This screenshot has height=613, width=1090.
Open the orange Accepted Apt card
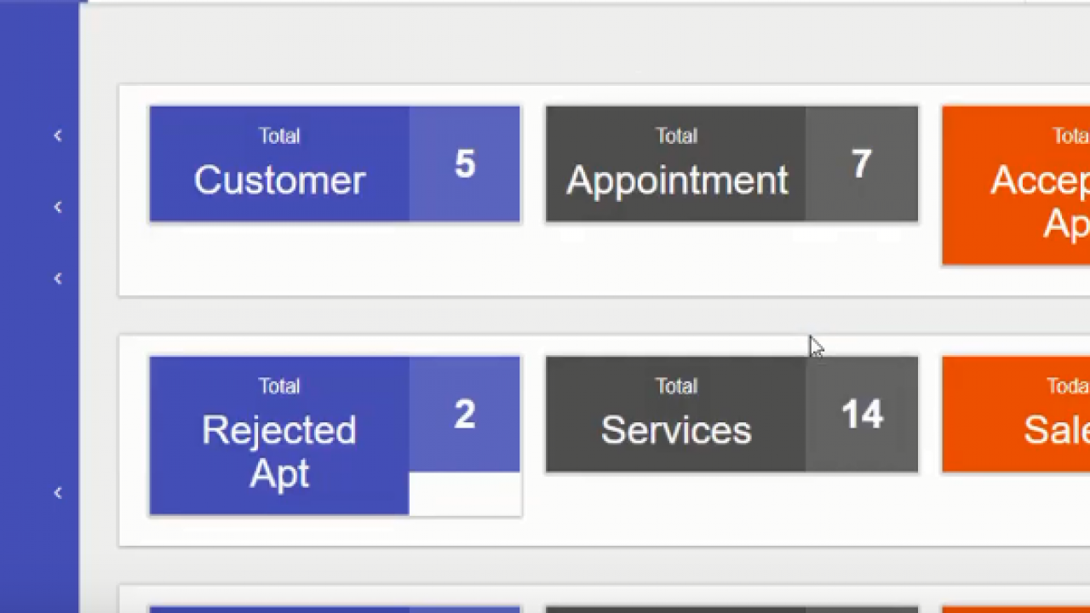(1016, 186)
